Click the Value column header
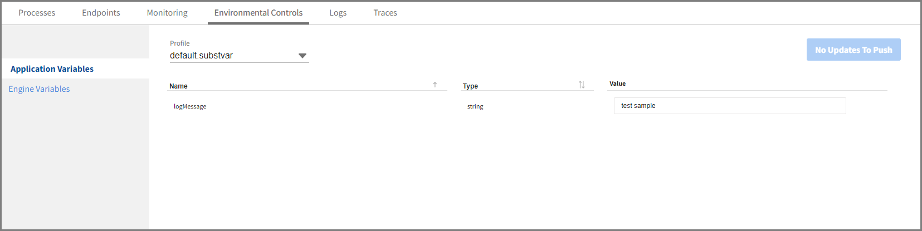The width and height of the screenshot is (922, 231). [617, 84]
